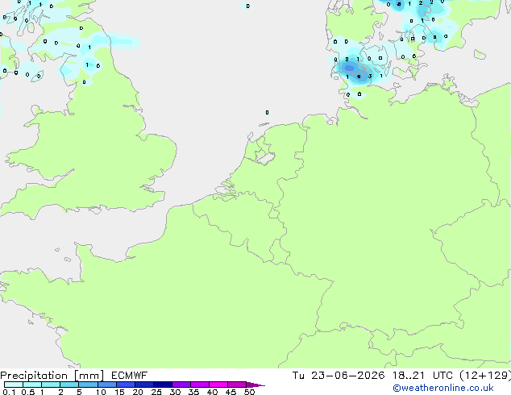Screen dimensions: 511x395
Task: Click the "40" legend scale label
Action: 212,392
